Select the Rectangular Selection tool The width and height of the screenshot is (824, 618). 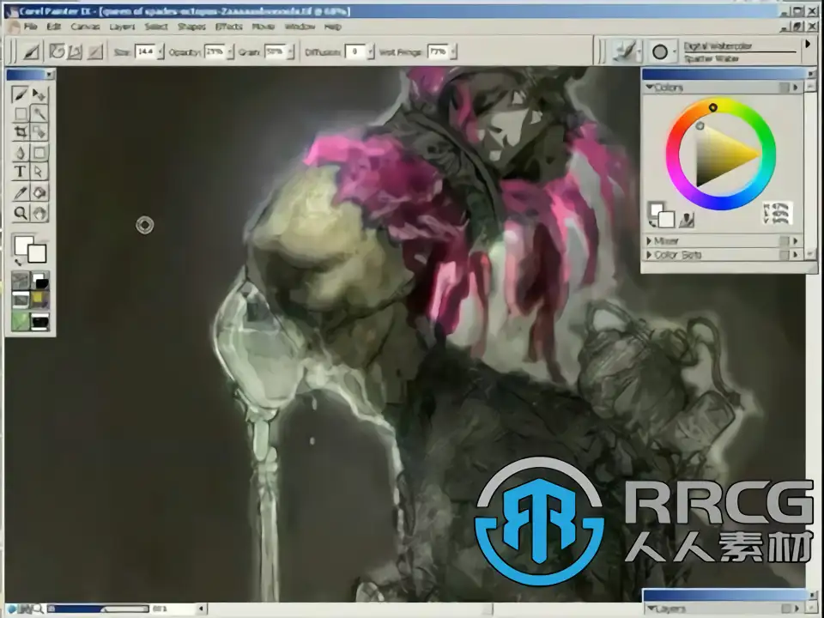20,113
